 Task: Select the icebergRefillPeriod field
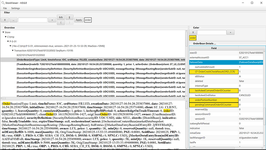(214, 123)
